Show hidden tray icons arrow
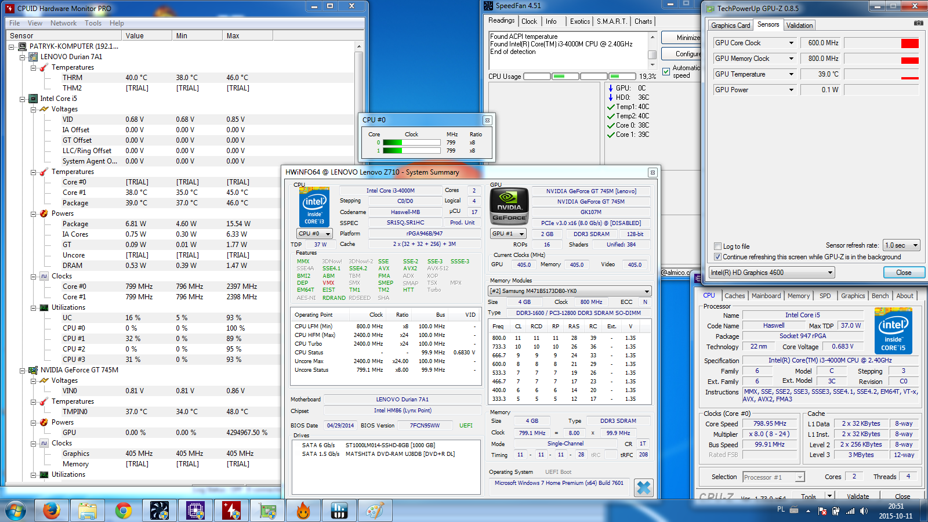The height and width of the screenshot is (522, 928). click(x=809, y=511)
